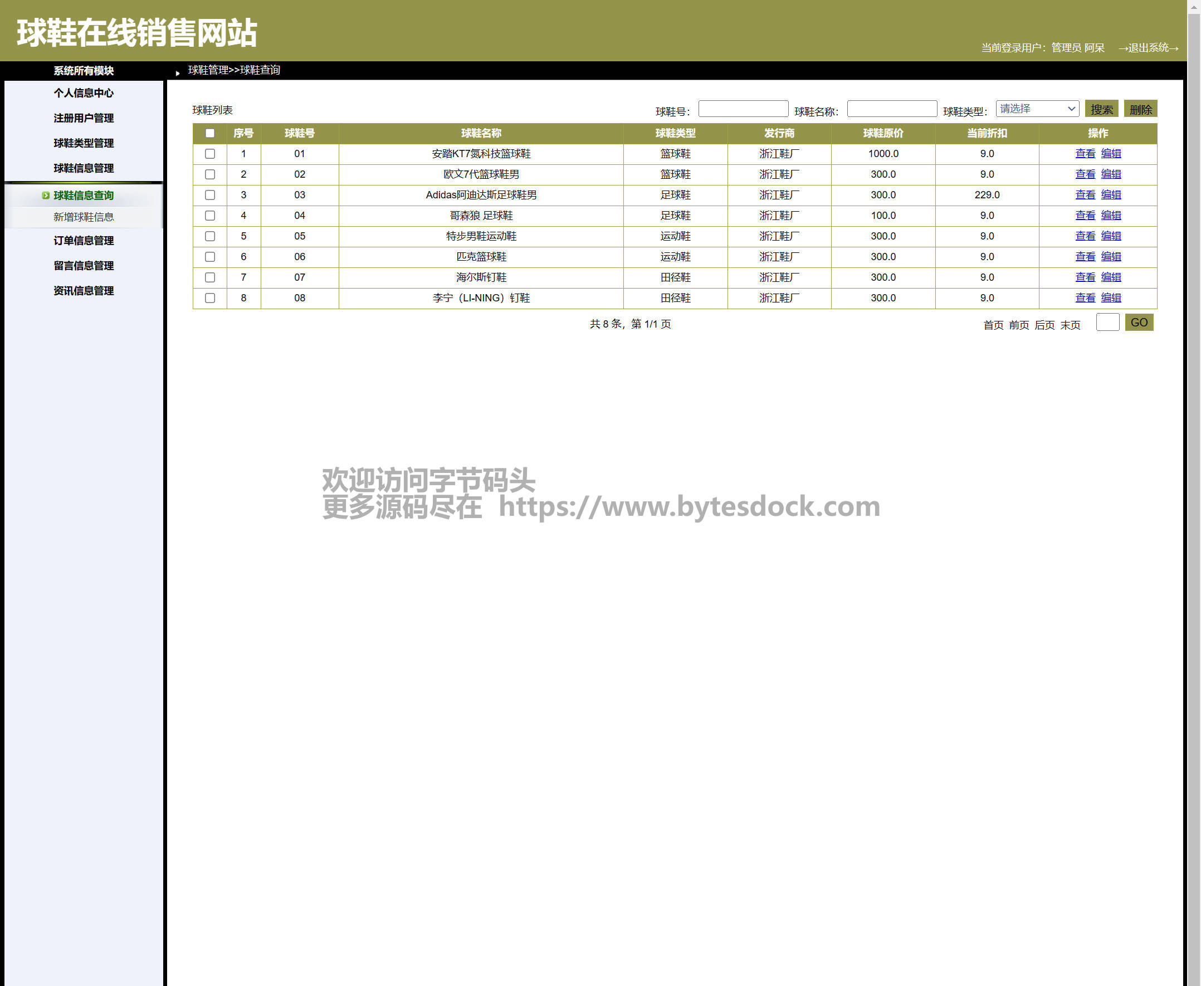Image resolution: width=1201 pixels, height=986 pixels.
Task: Tick the select-all checkbox in table header
Action: [209, 134]
